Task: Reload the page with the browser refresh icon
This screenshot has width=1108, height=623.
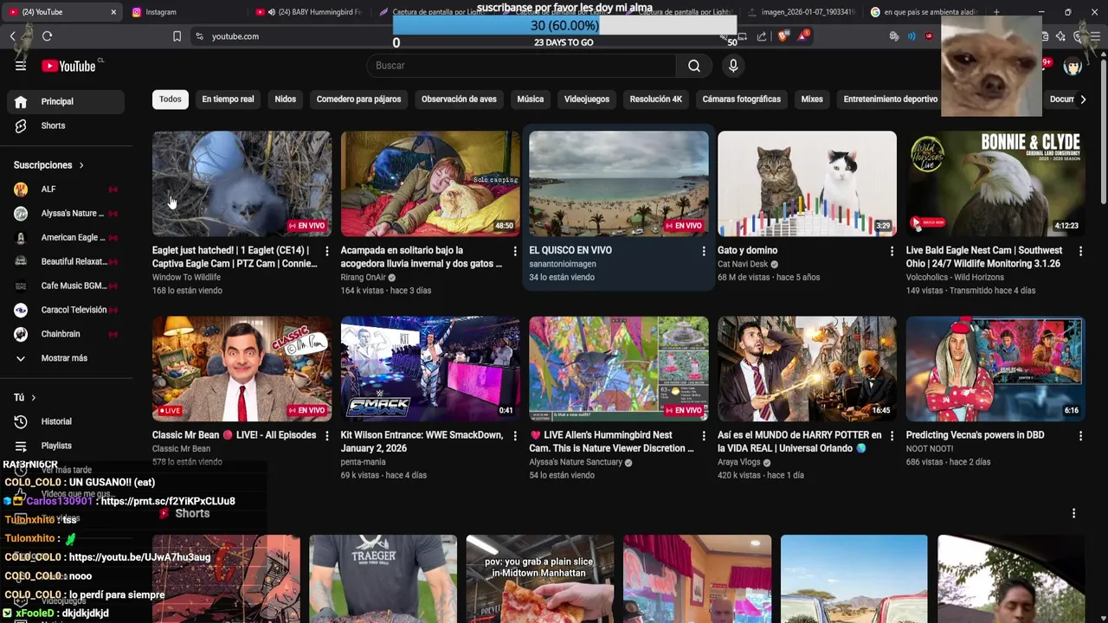Action: click(47, 36)
